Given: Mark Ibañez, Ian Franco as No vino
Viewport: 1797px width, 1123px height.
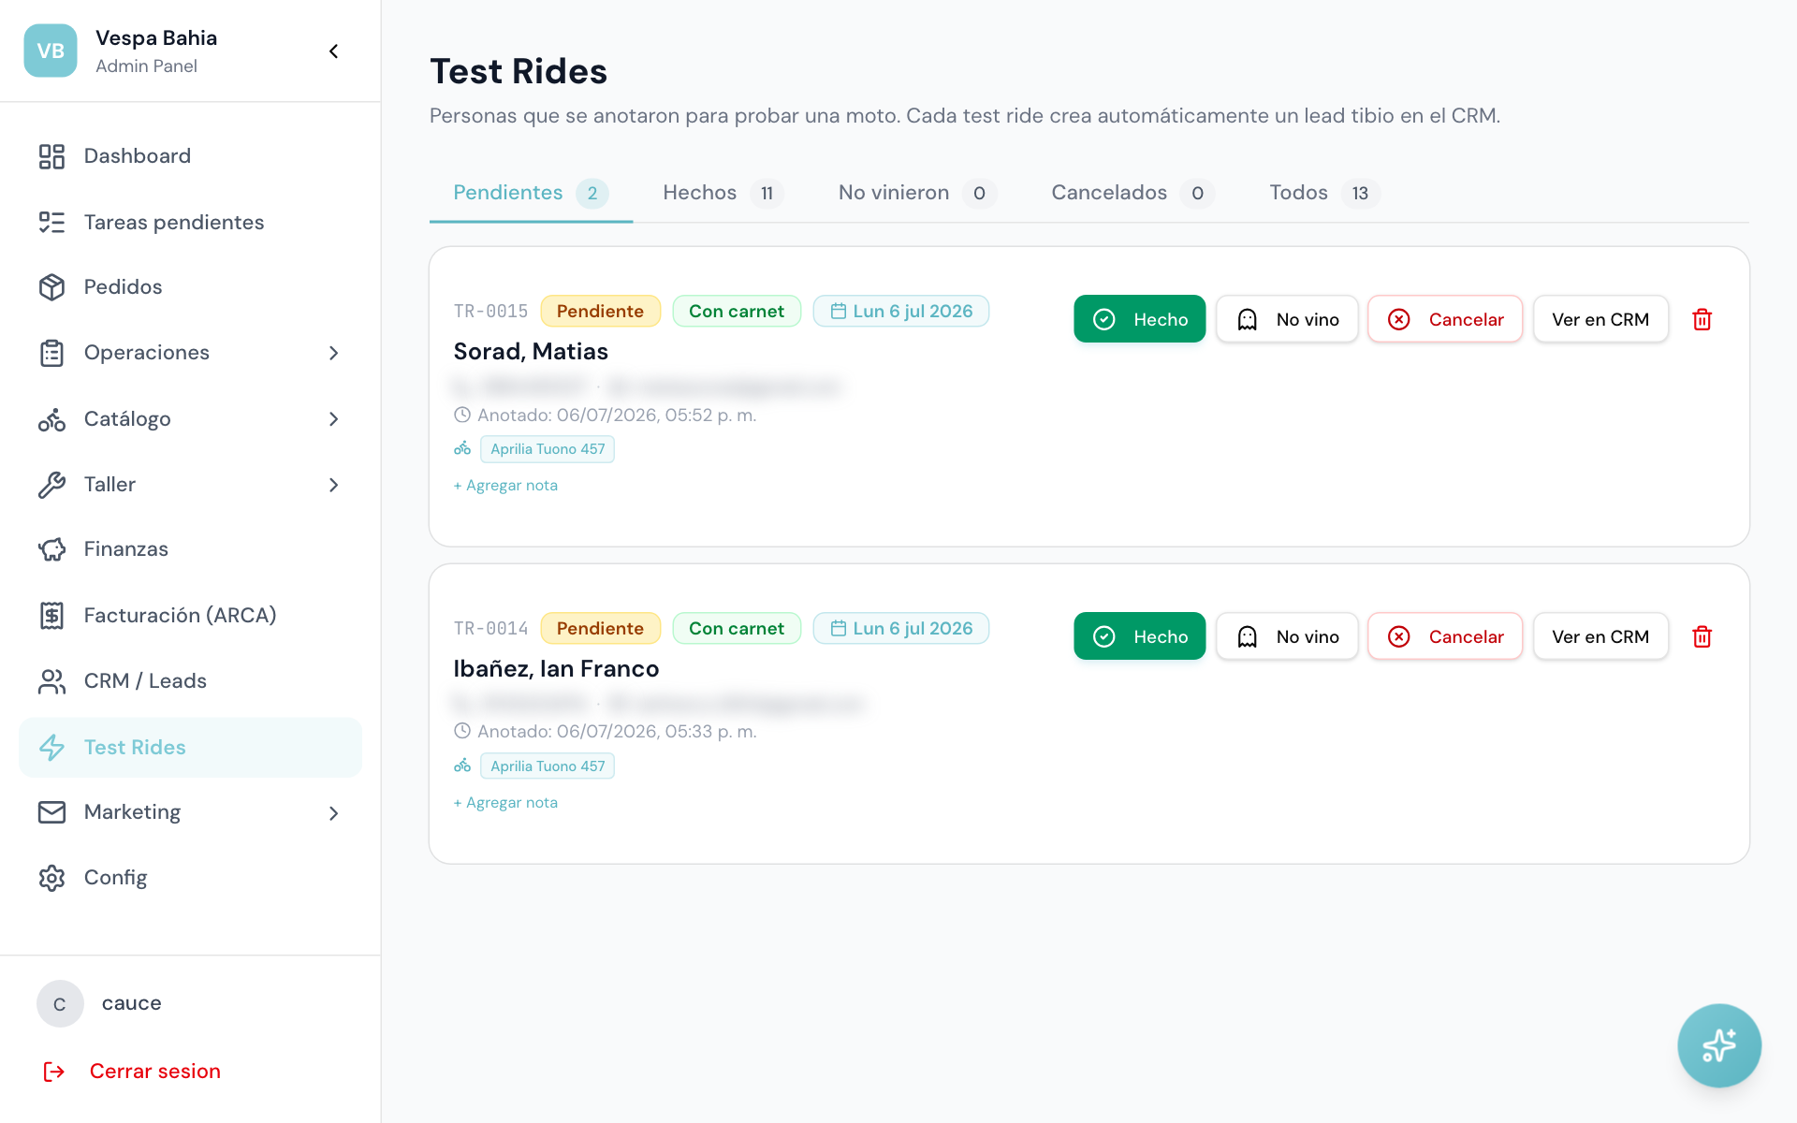Looking at the screenshot, I should click(x=1287, y=636).
